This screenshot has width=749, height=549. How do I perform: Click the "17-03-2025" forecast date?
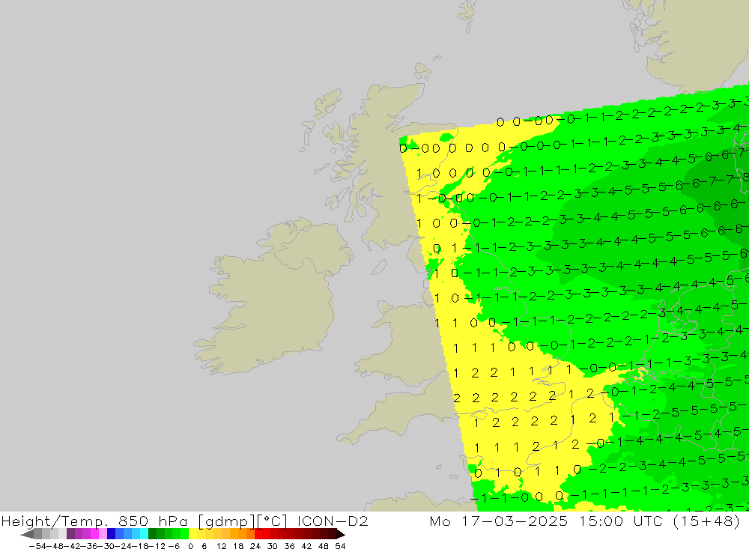[515, 521]
